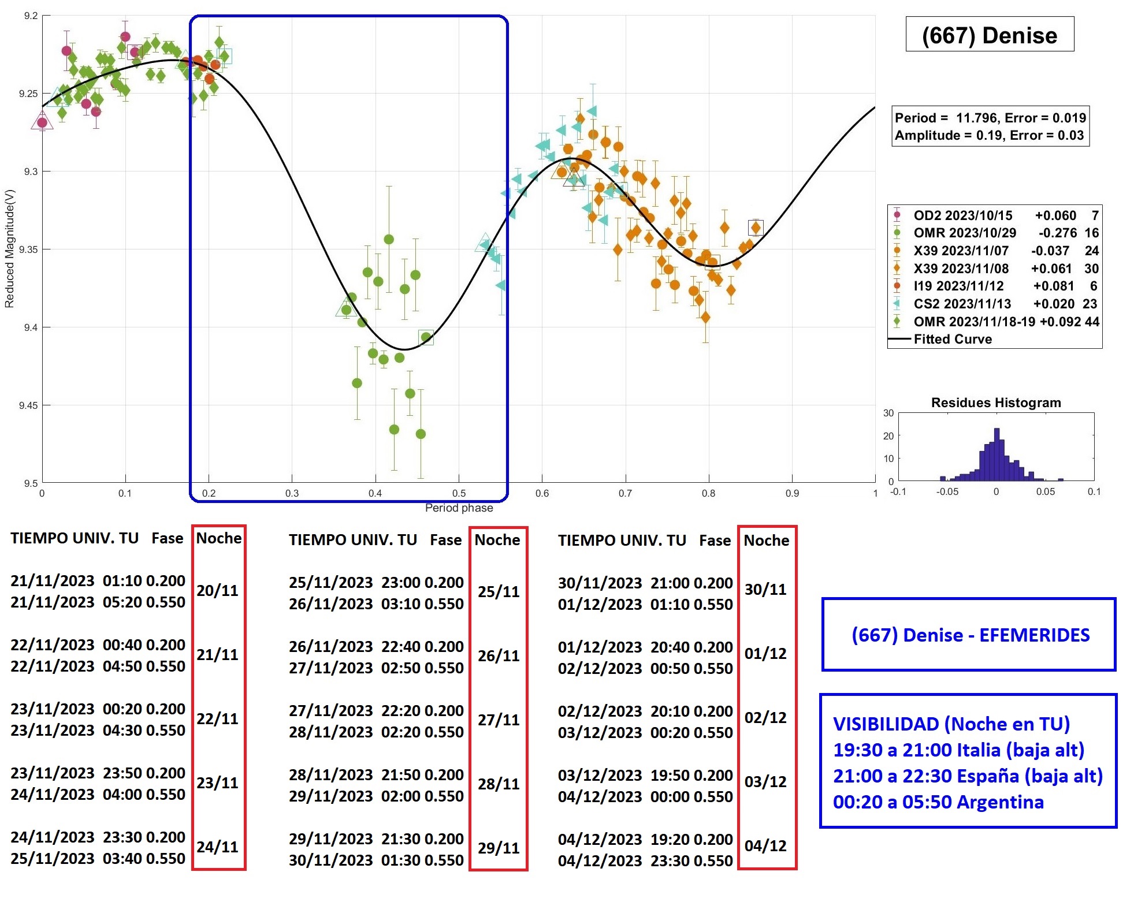Image resolution: width=1134 pixels, height=898 pixels.
Task: Click row '21/11/2023 01:10 0.200'
Action: (98, 580)
